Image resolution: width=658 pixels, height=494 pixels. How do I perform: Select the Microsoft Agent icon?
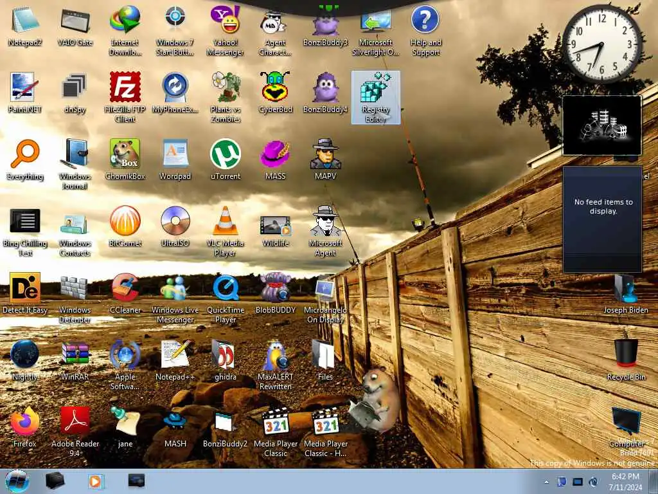click(326, 232)
